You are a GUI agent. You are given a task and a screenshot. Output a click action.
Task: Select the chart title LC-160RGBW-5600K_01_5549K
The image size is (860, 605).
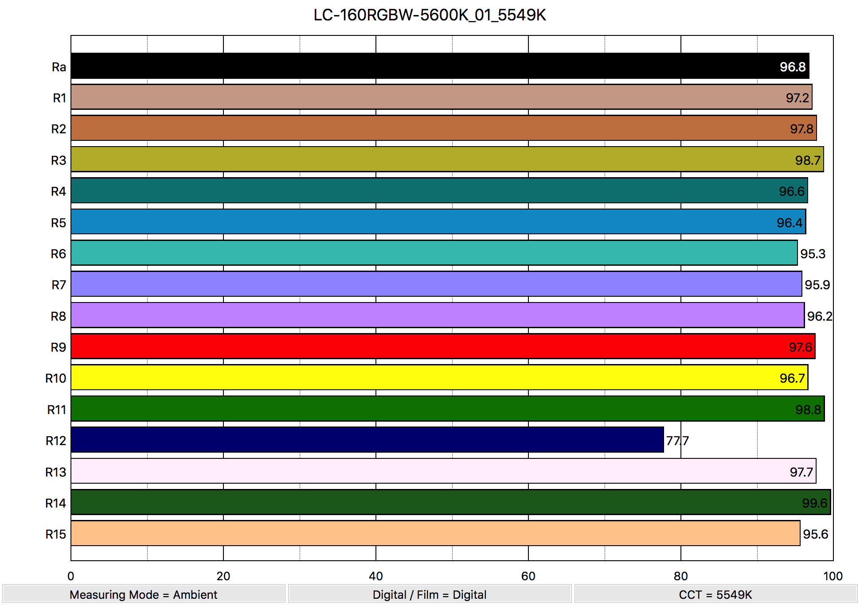coord(430,15)
